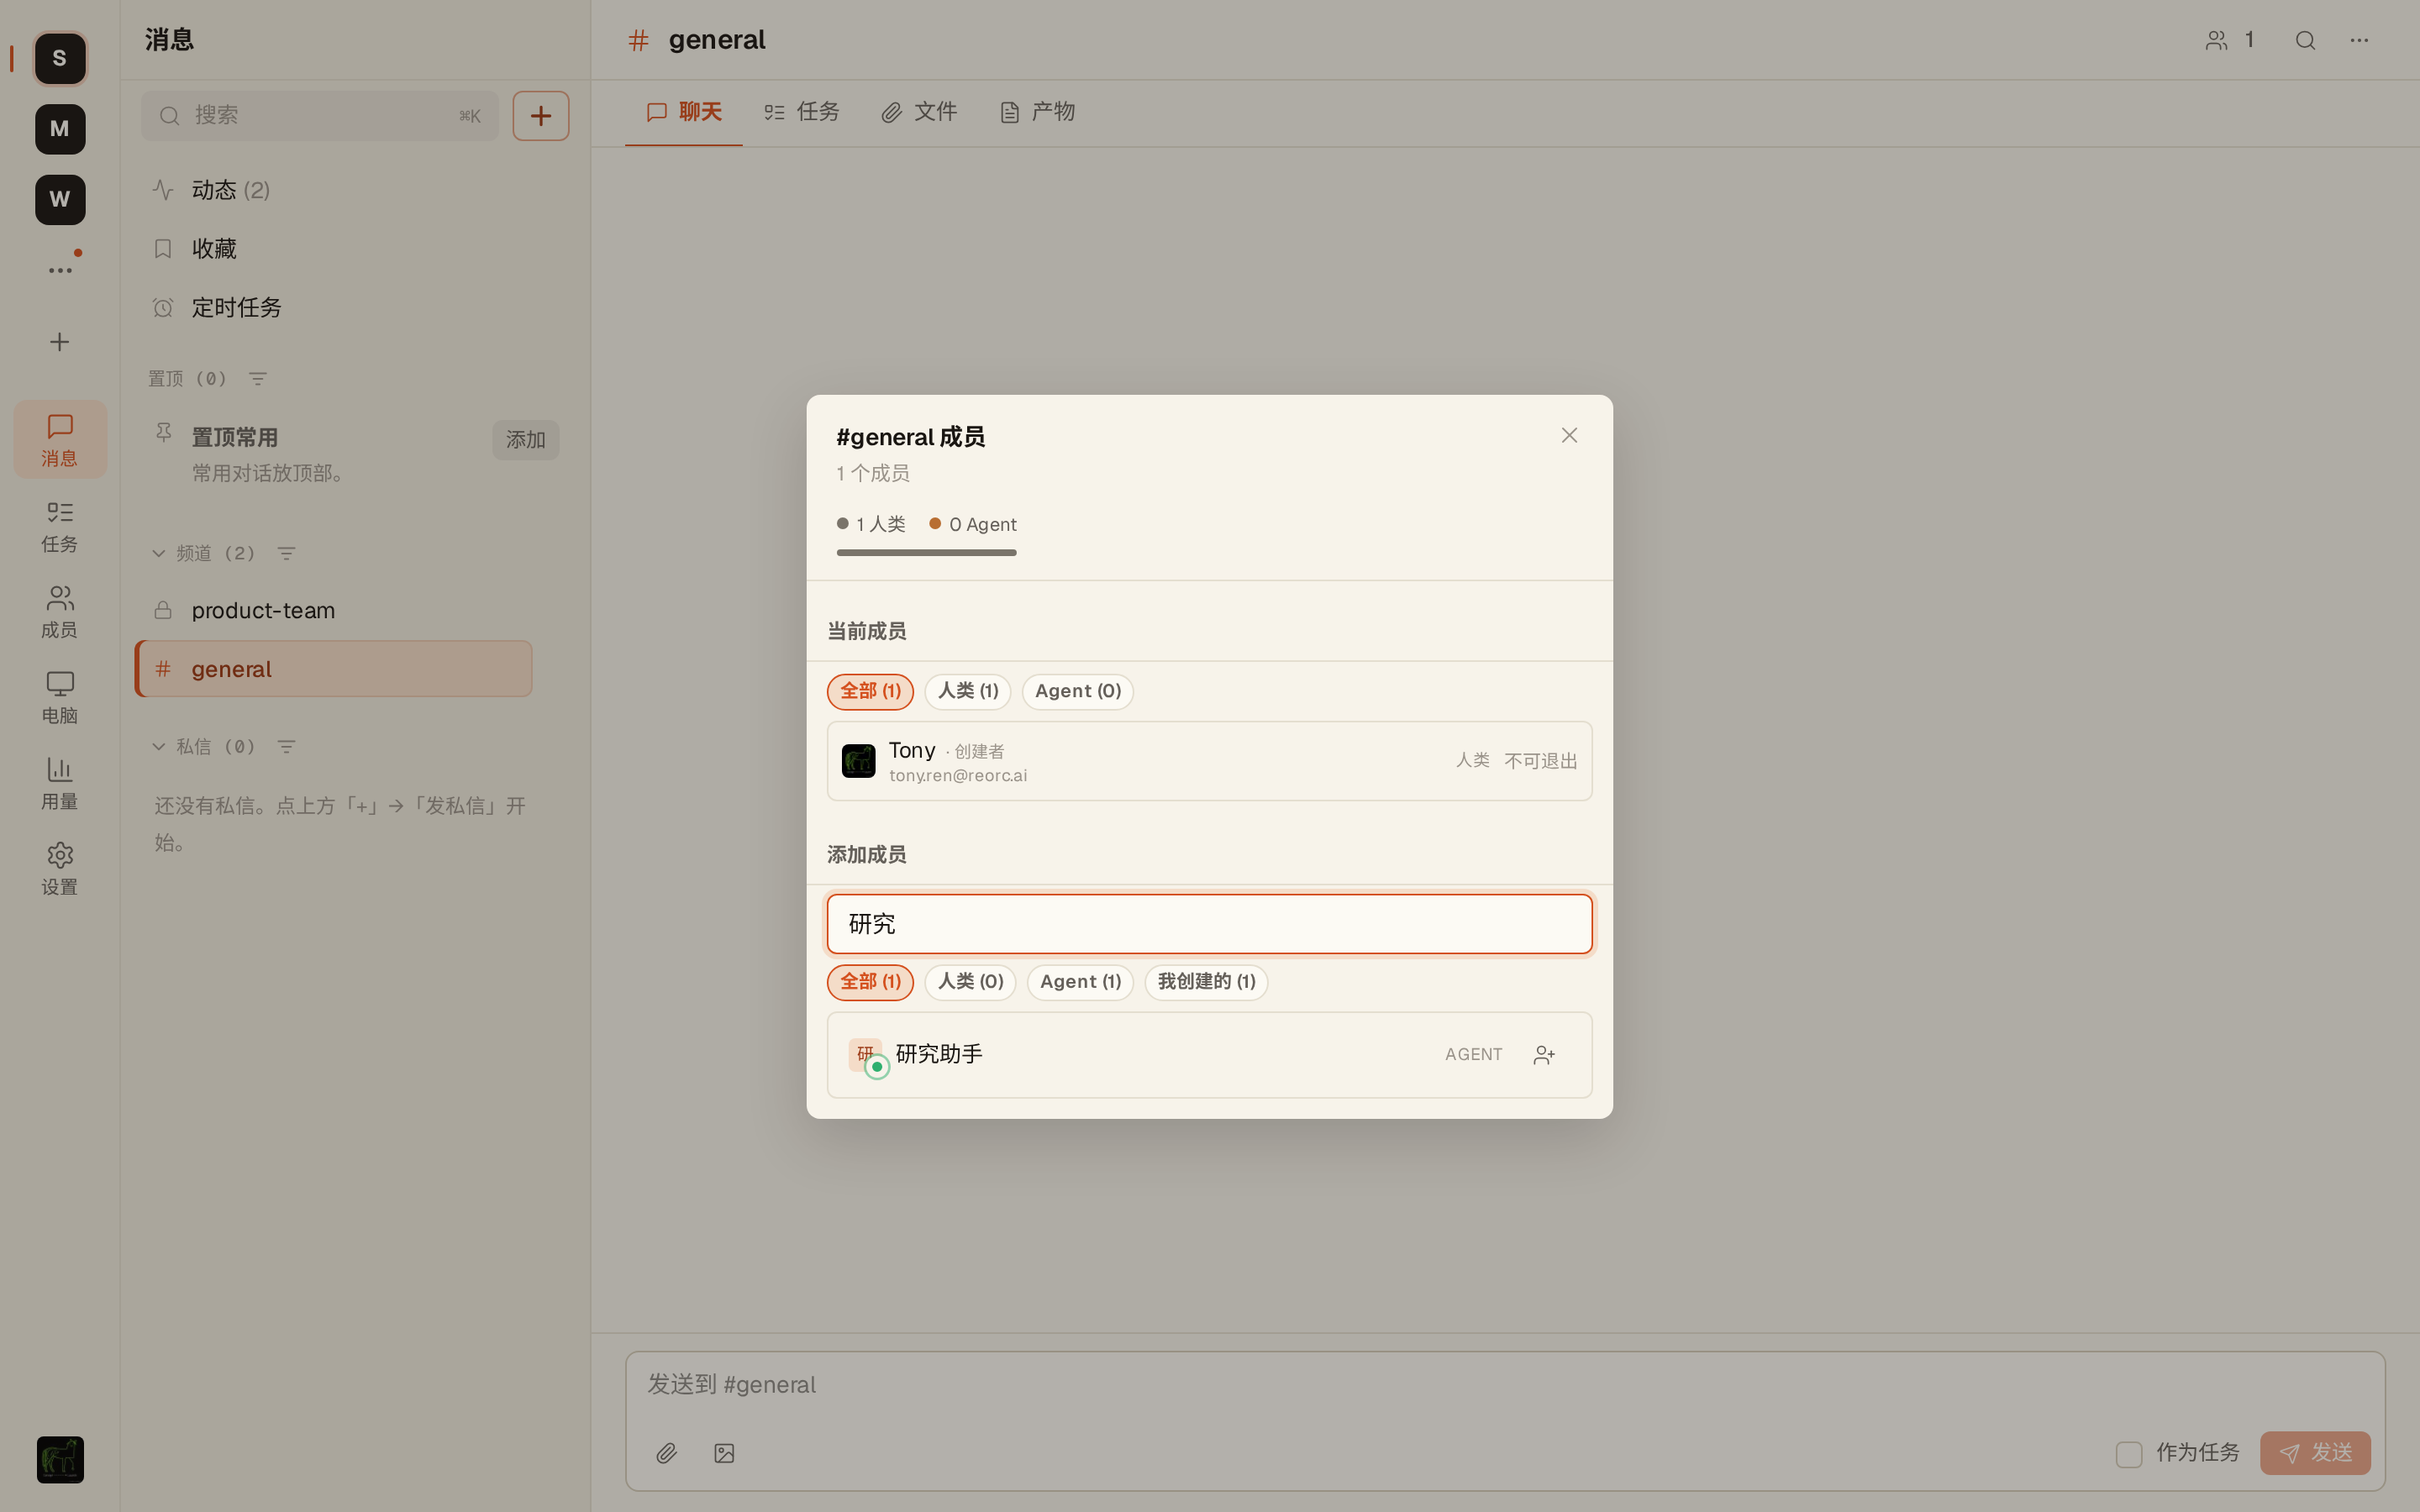
Task: Open the 置顶 filter options icon
Action: (257, 379)
